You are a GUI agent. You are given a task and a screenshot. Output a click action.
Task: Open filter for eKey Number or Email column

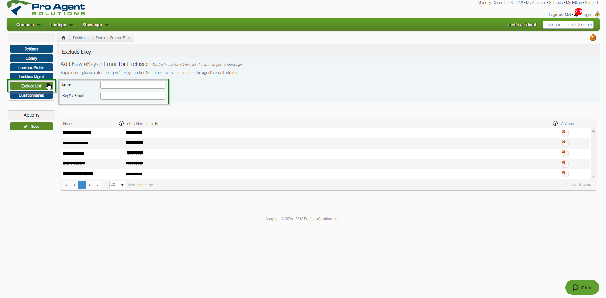555,123
